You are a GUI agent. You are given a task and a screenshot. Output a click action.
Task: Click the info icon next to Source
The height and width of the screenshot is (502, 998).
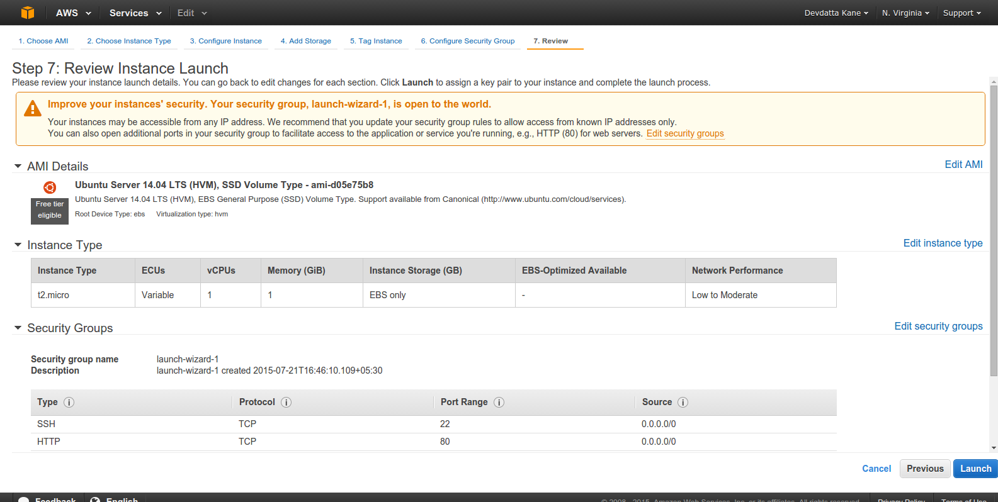[683, 402]
